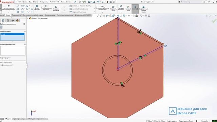Select the Polygon sketch tool

pyautogui.click(x=22, y=12)
